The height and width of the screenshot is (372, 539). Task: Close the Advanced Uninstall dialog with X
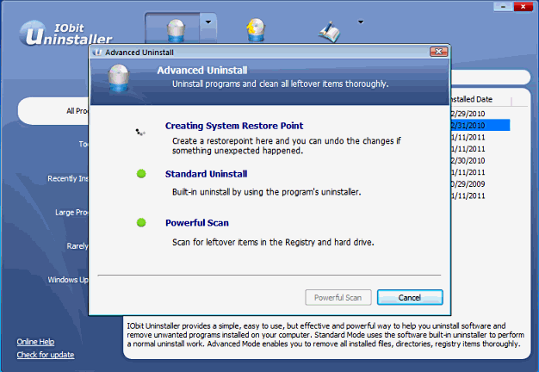(x=438, y=52)
